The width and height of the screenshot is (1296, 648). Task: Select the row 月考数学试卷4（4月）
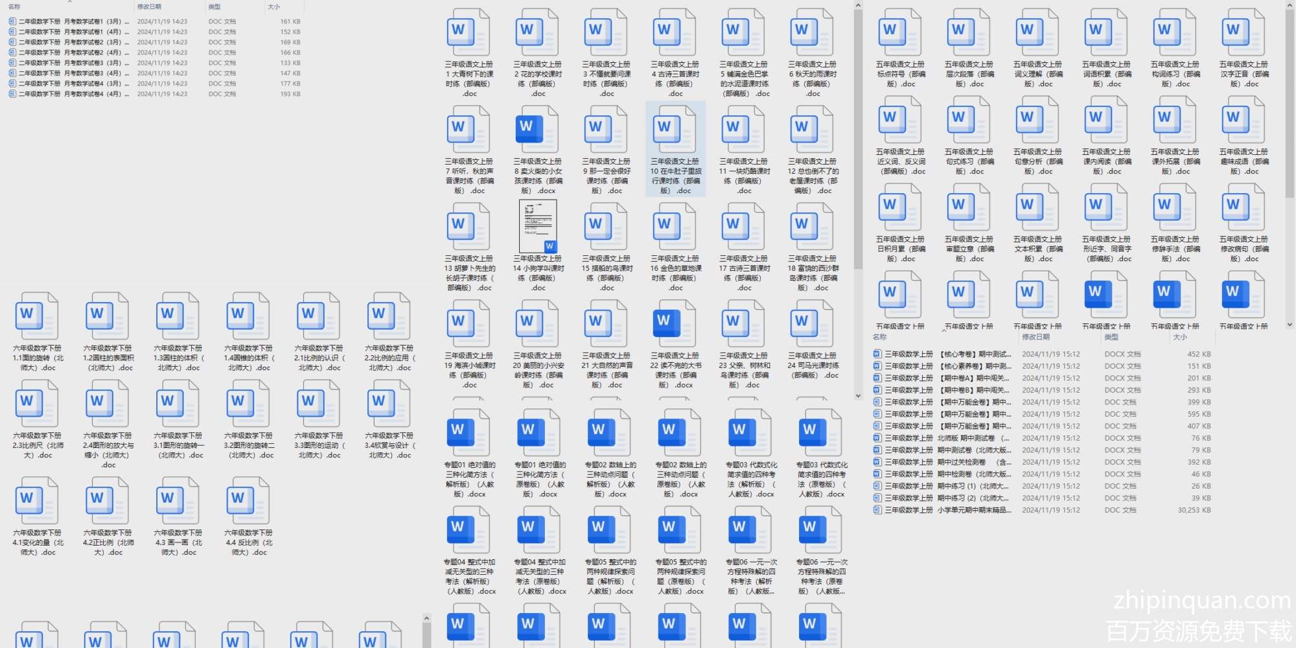(155, 94)
